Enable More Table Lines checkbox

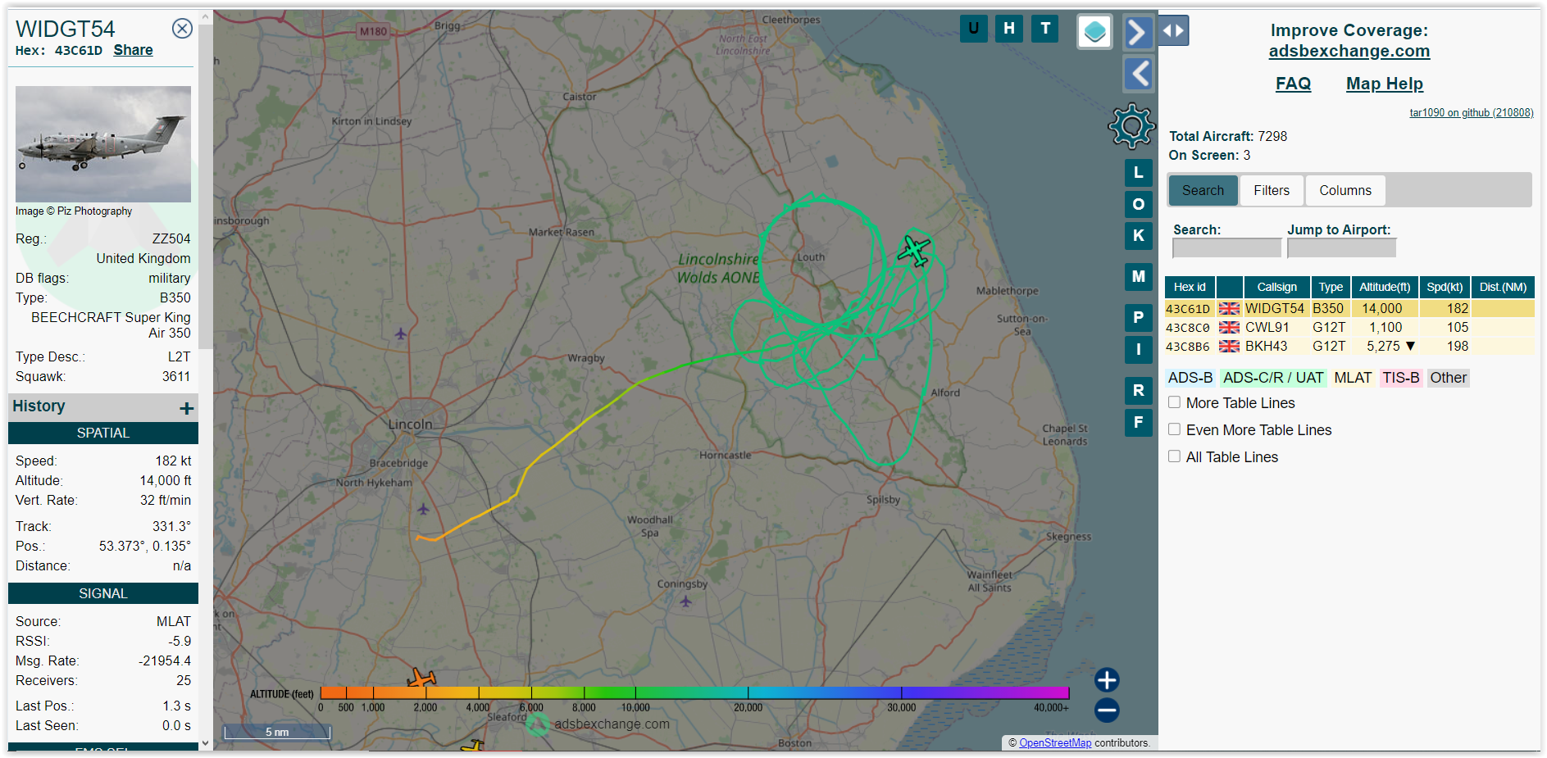tap(1175, 402)
